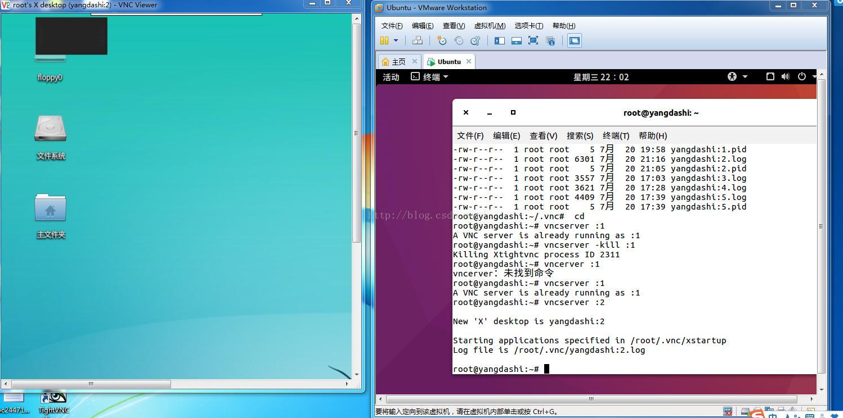Click the text 'Log file is /root/.vnc/yangdashi:2.log'

[549, 350]
